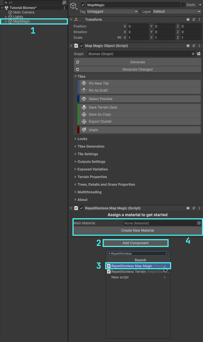Image resolution: width=203 pixels, height=342 pixels.
Task: Disable the Repetitionless Map Magic script checkbox
Action: tap(81, 208)
